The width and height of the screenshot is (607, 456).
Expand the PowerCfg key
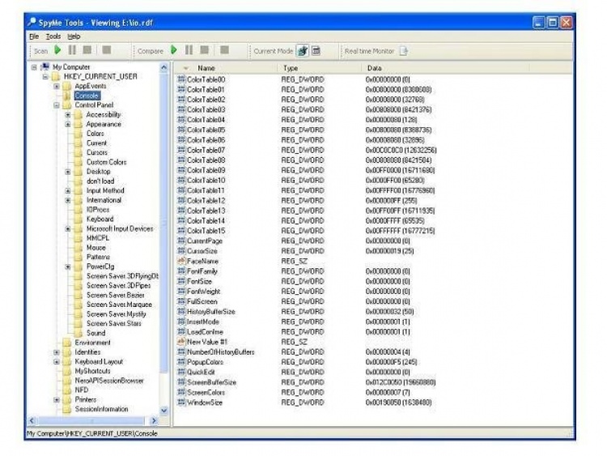68,267
